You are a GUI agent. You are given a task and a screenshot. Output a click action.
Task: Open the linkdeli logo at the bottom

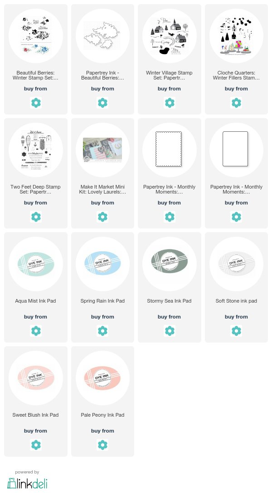tap(27, 483)
